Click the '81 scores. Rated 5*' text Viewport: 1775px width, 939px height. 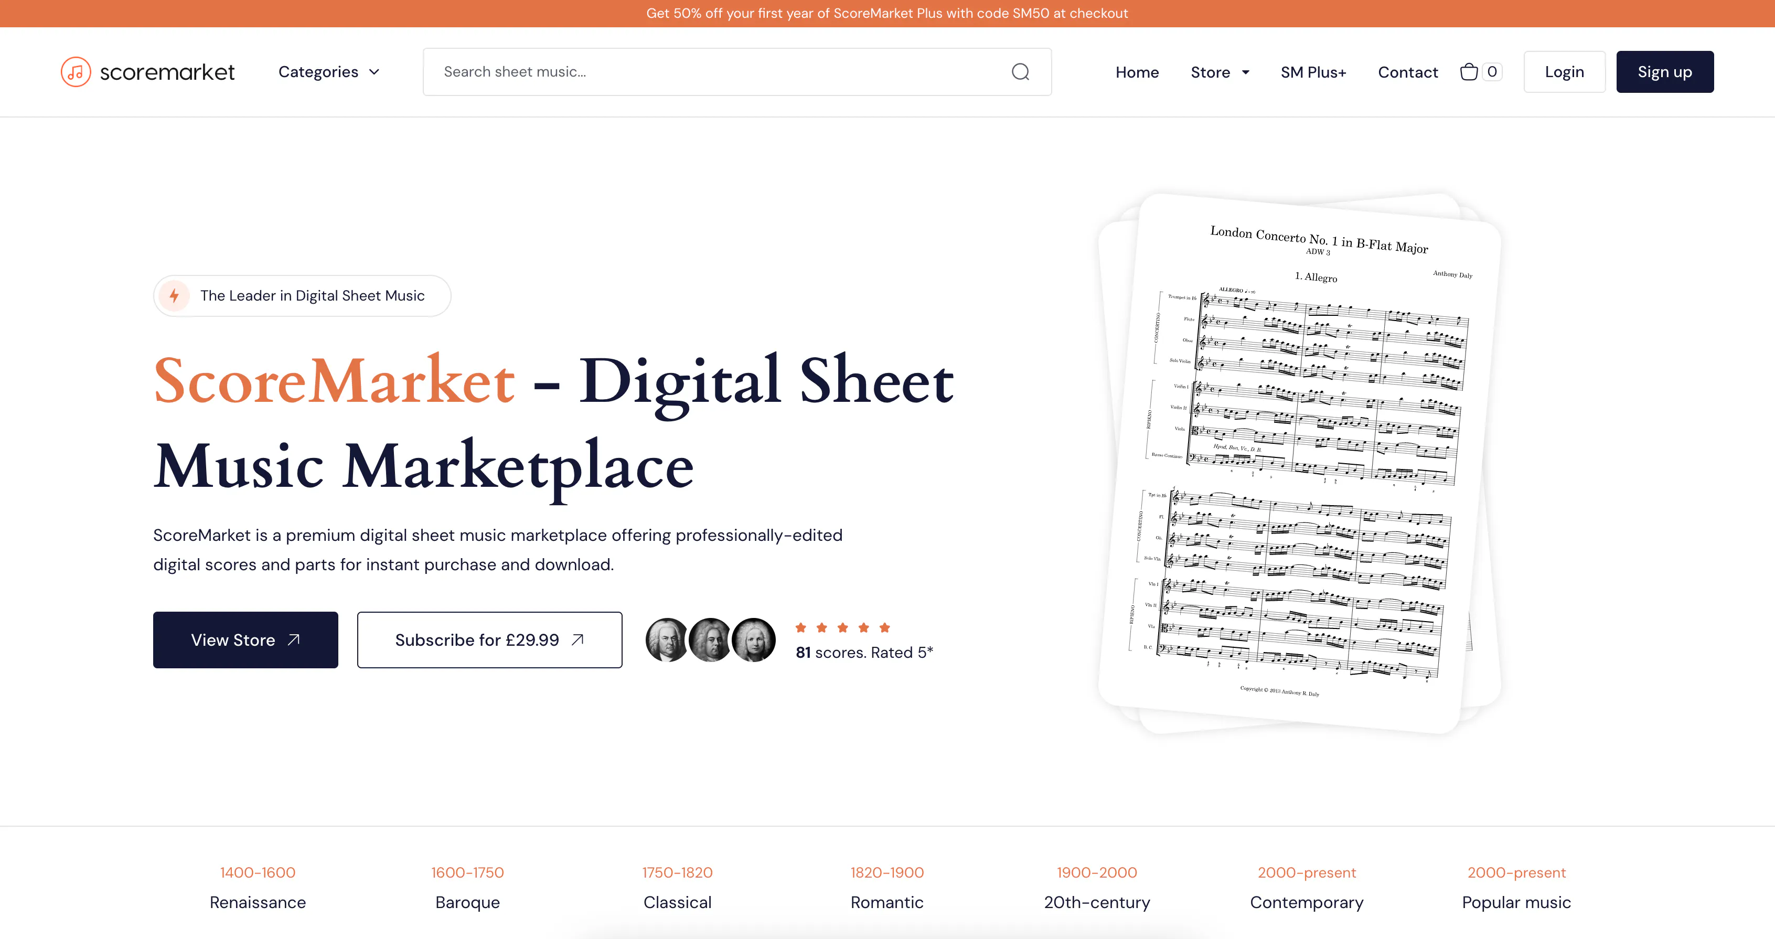[x=864, y=653]
